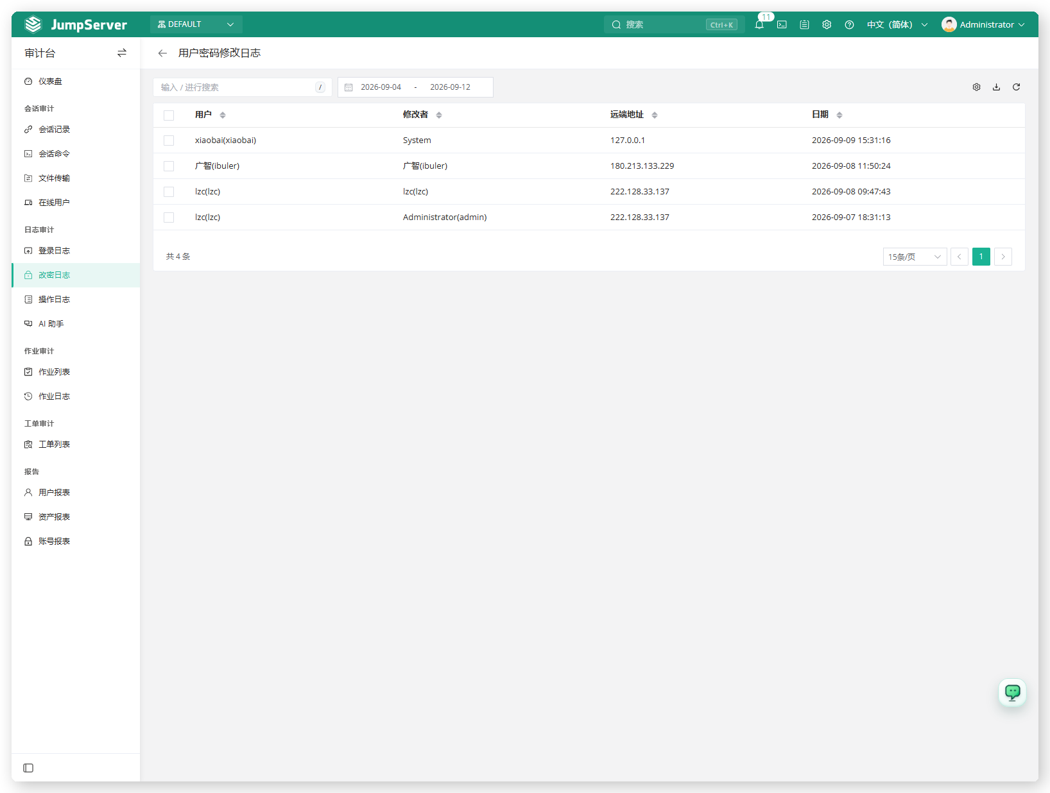Open 作业列表 in the sidebar
1050x793 pixels.
(76, 372)
